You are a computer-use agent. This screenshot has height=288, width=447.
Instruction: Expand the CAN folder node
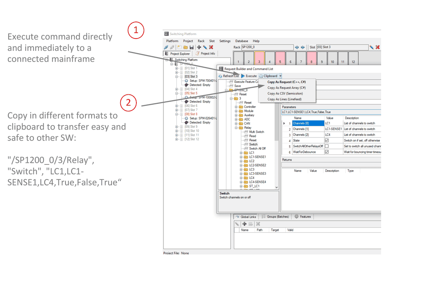click(x=236, y=124)
